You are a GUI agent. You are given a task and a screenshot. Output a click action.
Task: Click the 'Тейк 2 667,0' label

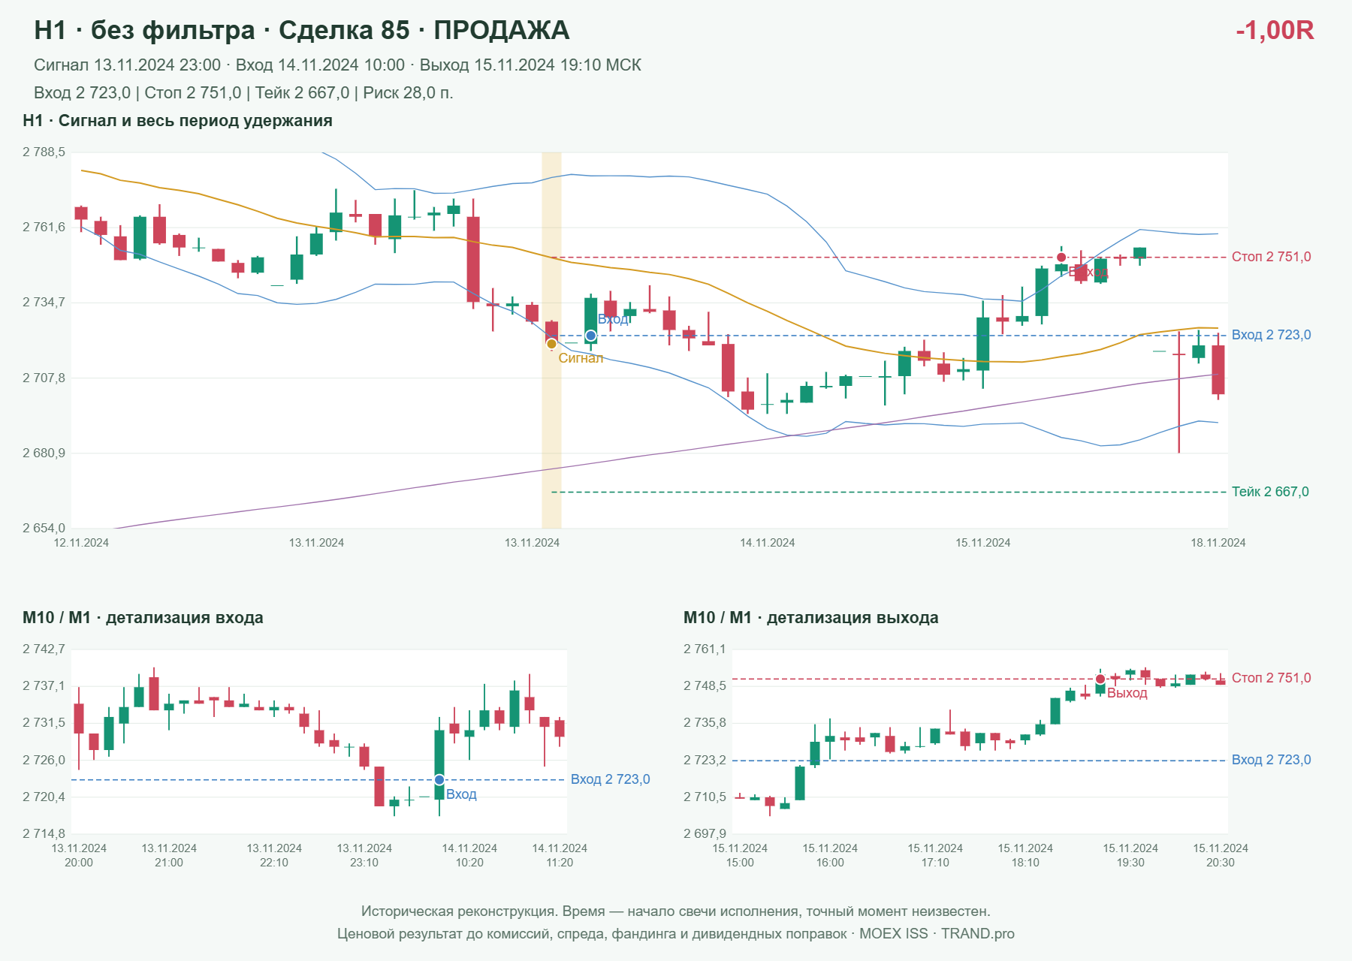(1270, 492)
